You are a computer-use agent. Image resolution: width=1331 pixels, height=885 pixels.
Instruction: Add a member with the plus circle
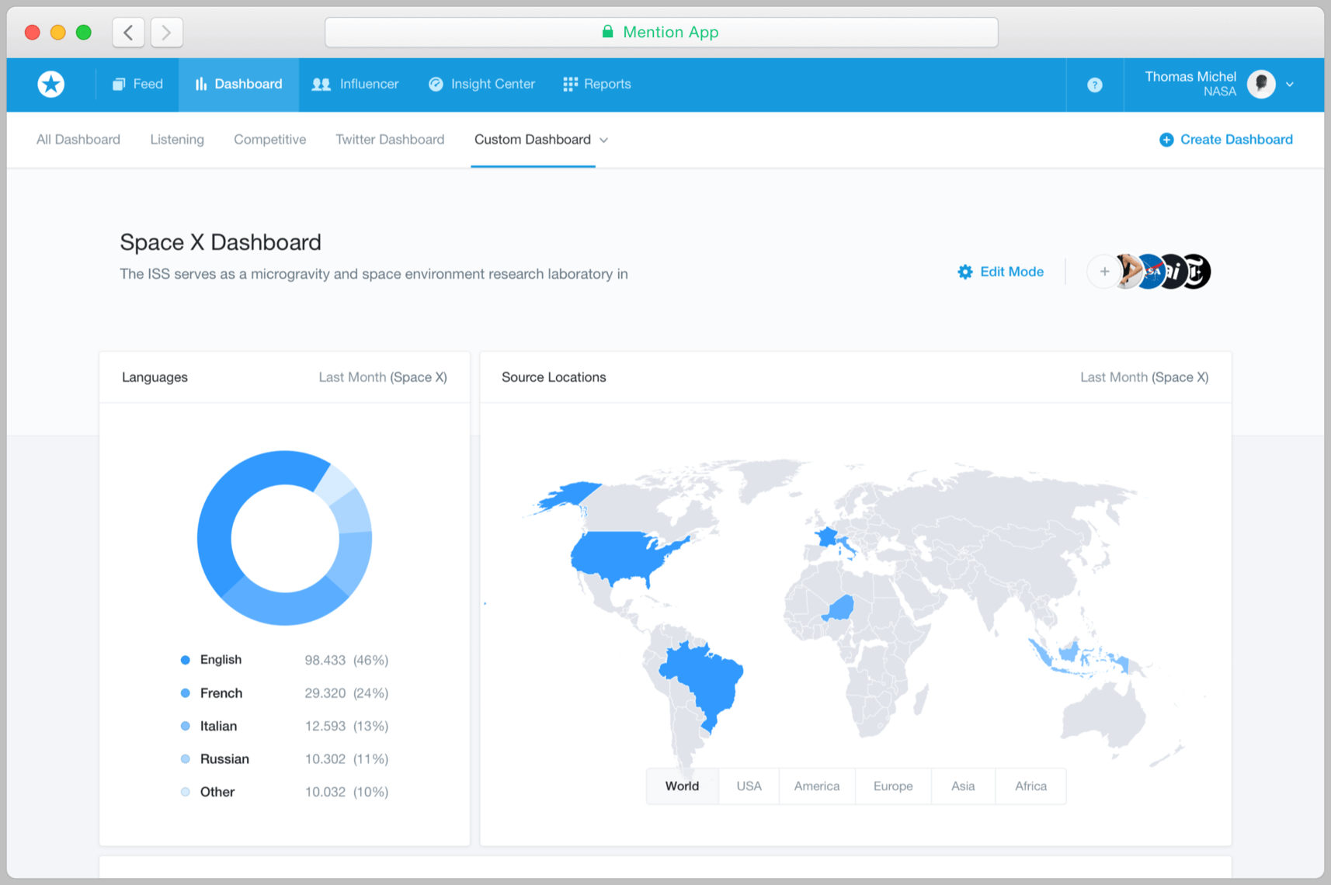click(x=1103, y=272)
